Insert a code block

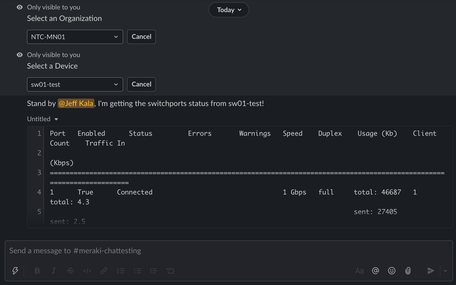(170, 270)
